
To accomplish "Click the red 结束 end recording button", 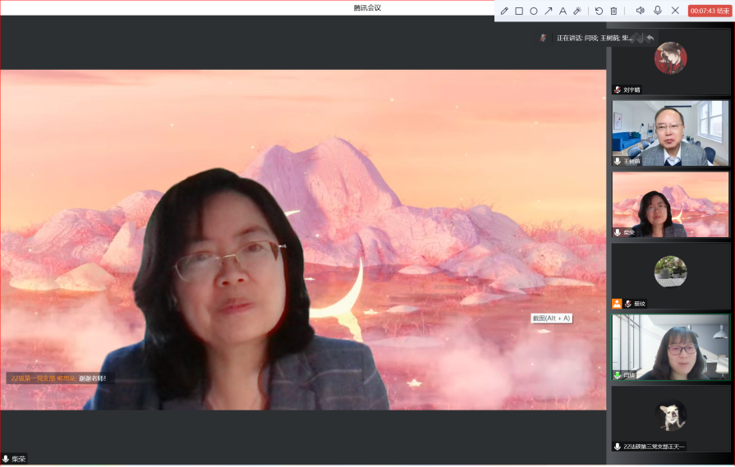I will [710, 11].
